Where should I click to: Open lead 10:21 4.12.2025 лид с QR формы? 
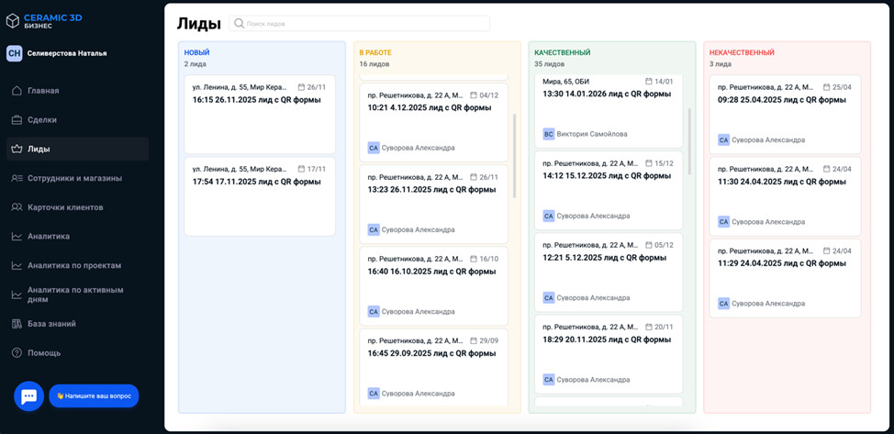coord(434,122)
